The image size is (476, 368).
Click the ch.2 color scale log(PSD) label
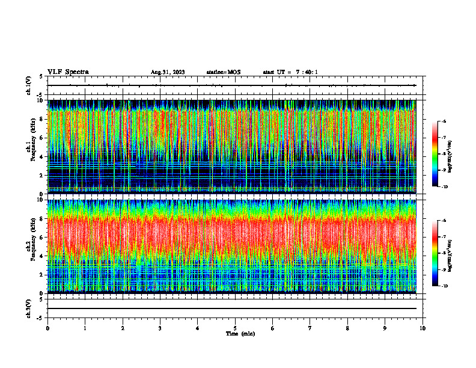450,256
